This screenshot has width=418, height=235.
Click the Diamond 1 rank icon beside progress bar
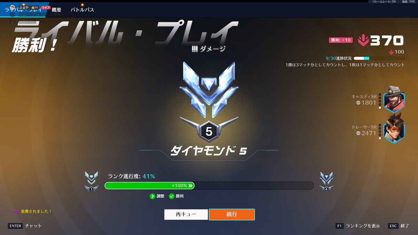pyautogui.click(x=91, y=181)
